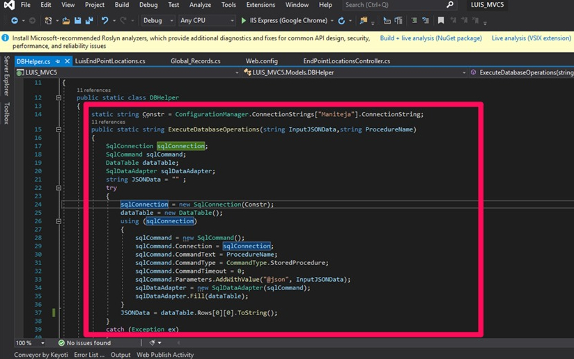Save the current file with Save icon
Screen dimensions: 574x359
pos(77,20)
